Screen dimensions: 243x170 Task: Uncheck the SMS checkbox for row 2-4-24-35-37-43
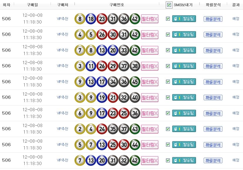click(168, 129)
